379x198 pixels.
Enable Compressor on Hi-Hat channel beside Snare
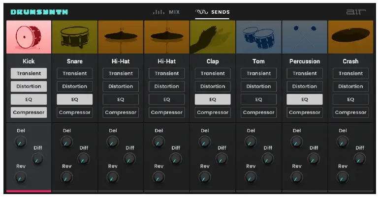point(121,113)
